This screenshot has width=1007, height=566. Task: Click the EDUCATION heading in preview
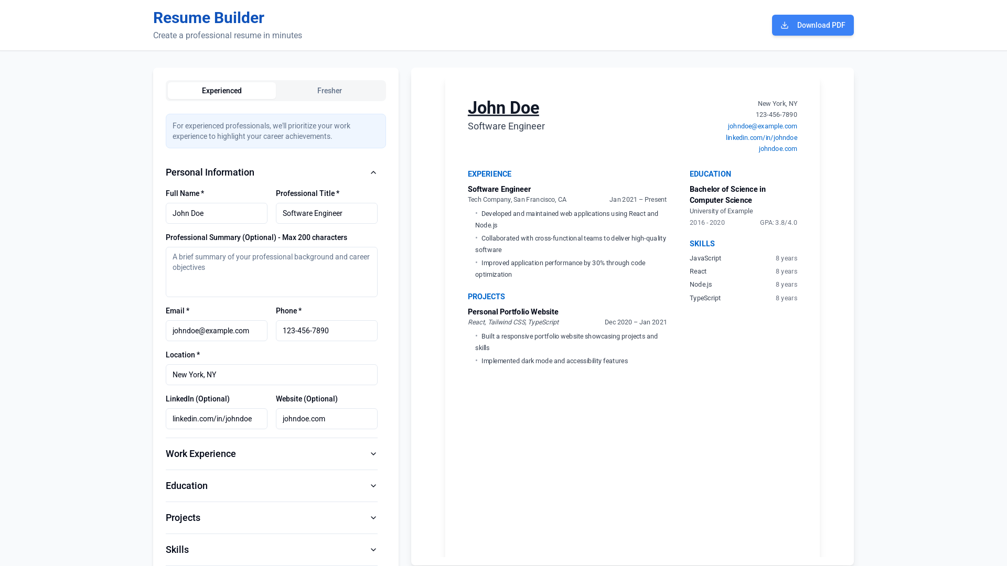click(x=710, y=174)
